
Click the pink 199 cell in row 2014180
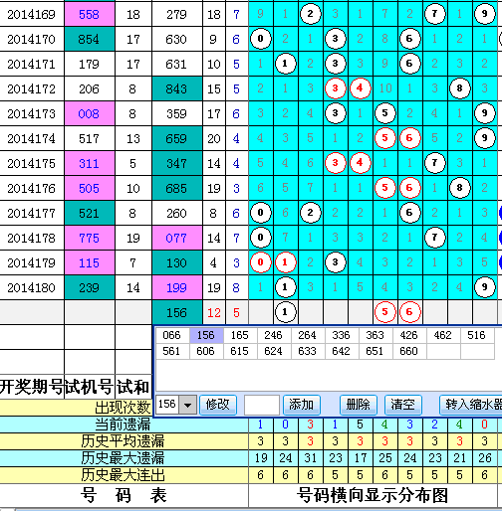(x=177, y=287)
